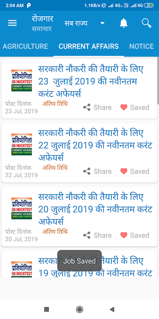159x319 pixels.
Task: Share the 23 July 2019 post
Action: tap(97, 107)
